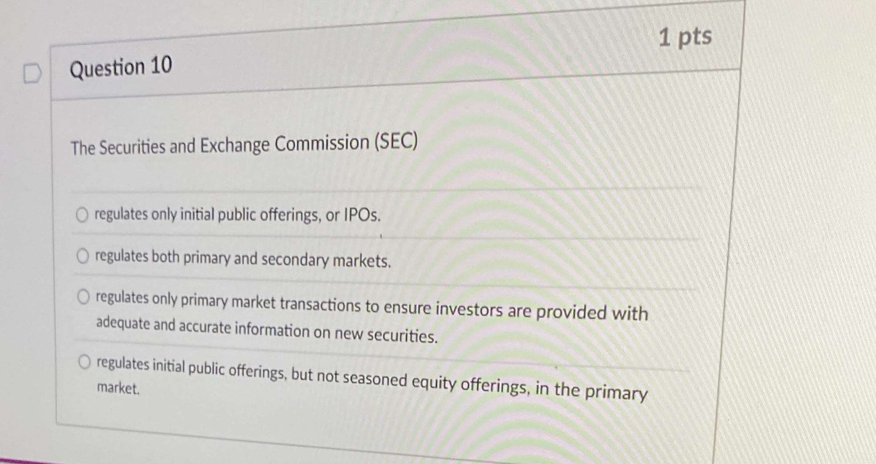Click the answer text mentioning IPOs
Viewport: 876px width, 464px height.
pyautogui.click(x=236, y=215)
